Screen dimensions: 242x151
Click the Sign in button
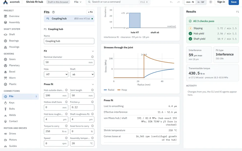click(221, 2)
